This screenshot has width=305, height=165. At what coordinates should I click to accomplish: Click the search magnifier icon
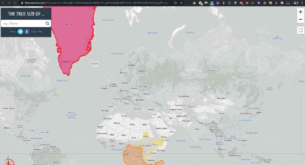(47, 23)
